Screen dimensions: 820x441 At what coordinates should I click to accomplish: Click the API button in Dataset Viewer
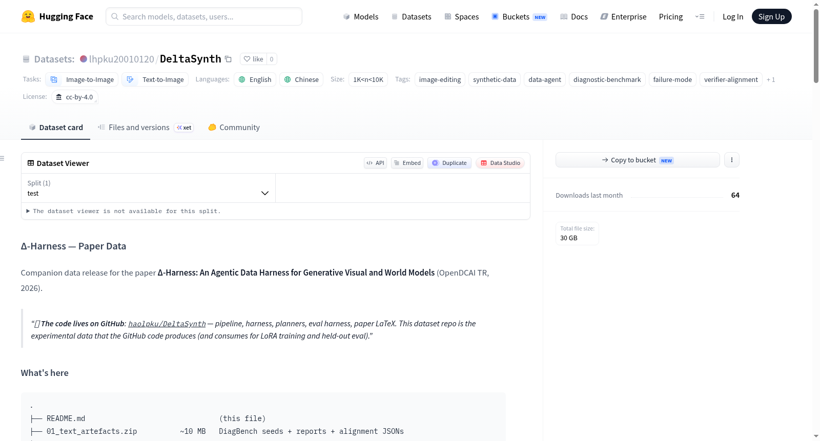pyautogui.click(x=375, y=163)
